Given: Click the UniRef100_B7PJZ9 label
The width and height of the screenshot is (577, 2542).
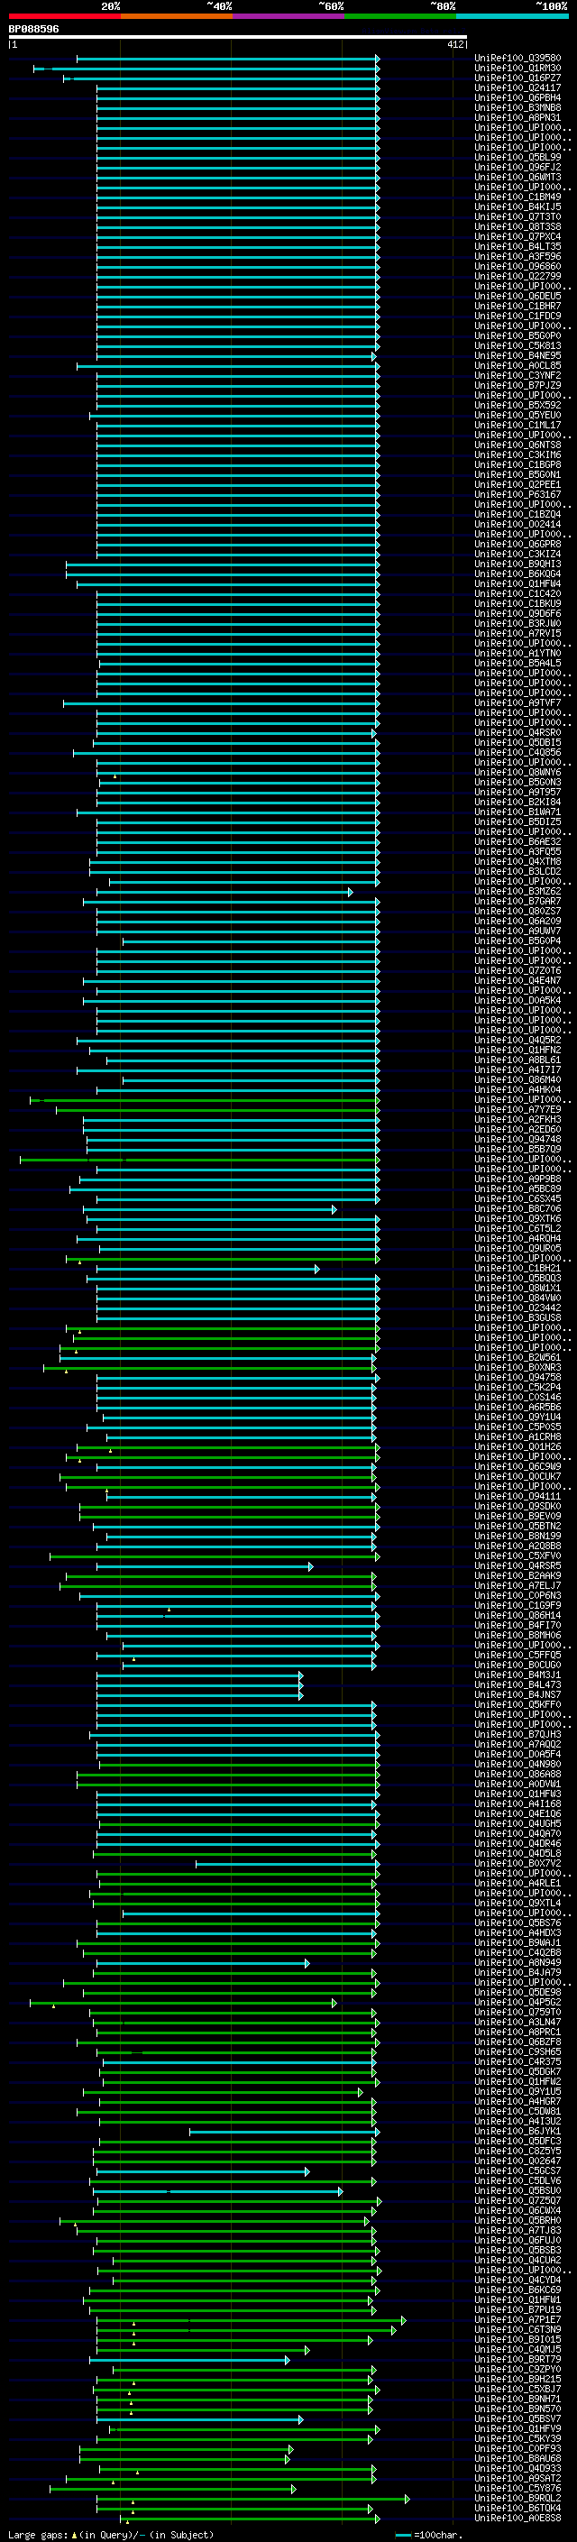Looking at the screenshot, I should (517, 385).
